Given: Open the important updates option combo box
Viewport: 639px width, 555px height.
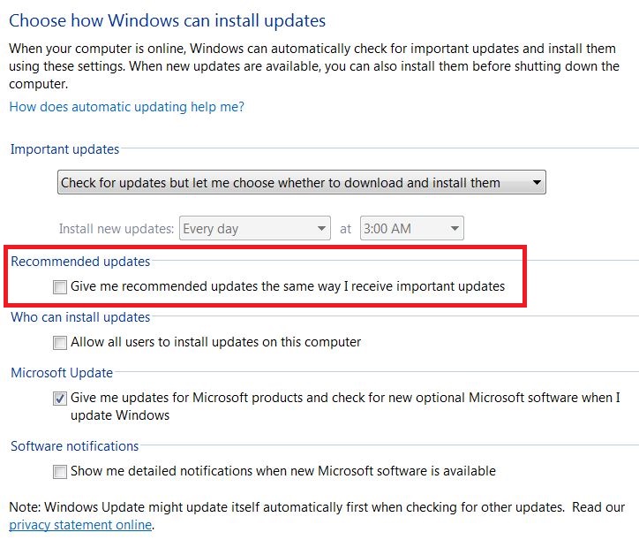Looking at the screenshot, I should tap(302, 182).
